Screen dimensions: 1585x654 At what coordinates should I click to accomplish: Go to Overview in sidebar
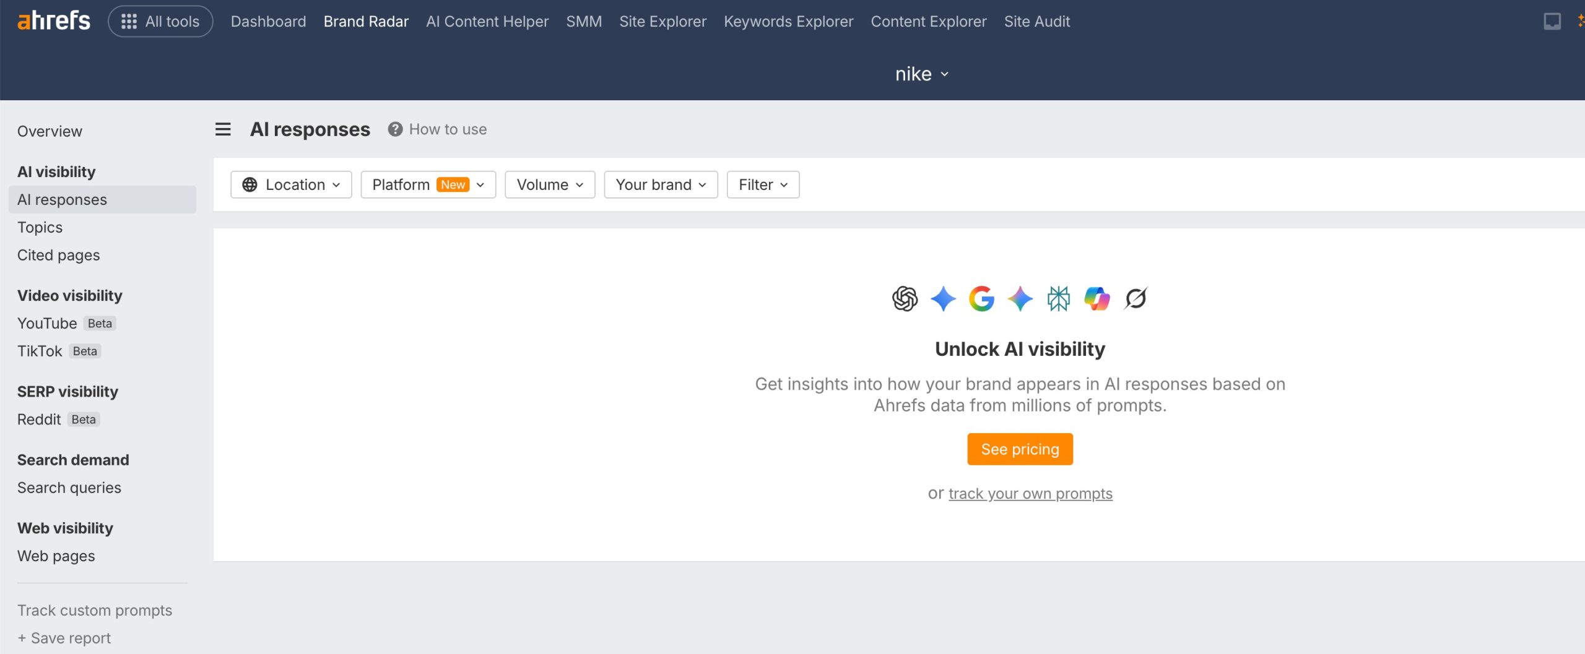point(50,131)
